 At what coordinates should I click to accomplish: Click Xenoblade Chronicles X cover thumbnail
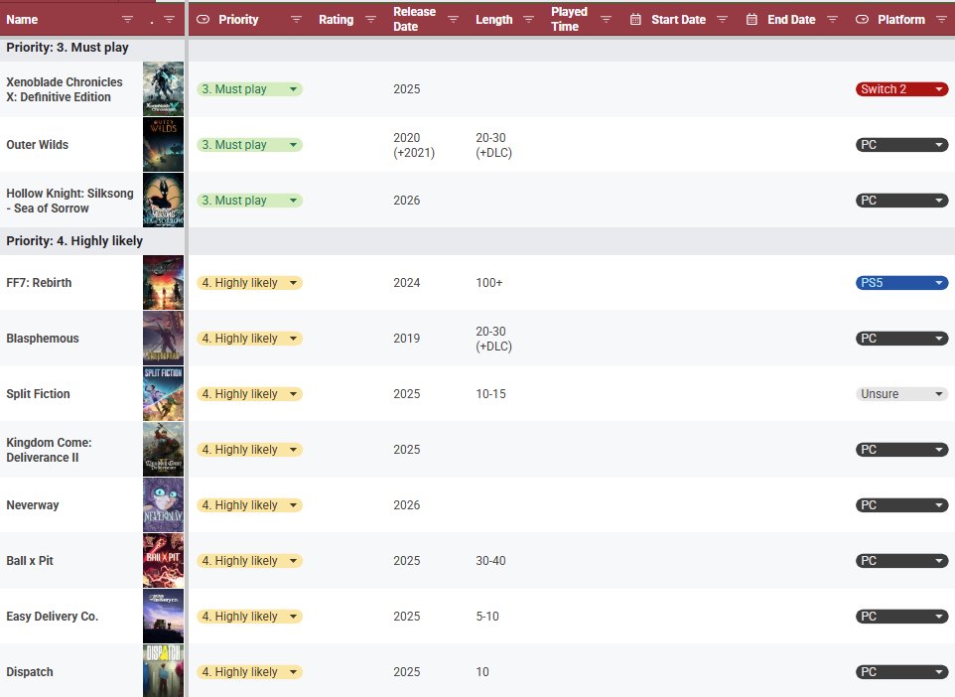tap(163, 89)
